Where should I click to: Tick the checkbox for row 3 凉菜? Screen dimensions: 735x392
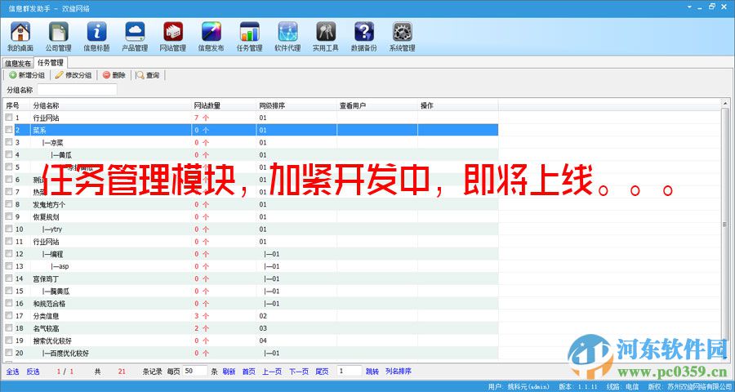(9, 142)
